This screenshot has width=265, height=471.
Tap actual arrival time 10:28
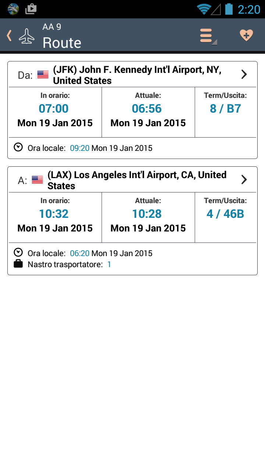(147, 214)
